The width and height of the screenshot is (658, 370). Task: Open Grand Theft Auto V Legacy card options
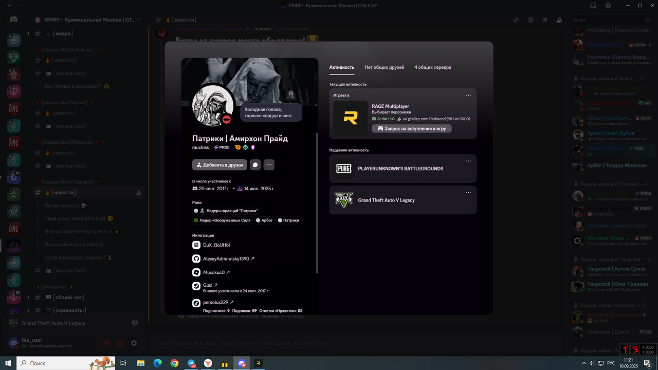click(468, 193)
